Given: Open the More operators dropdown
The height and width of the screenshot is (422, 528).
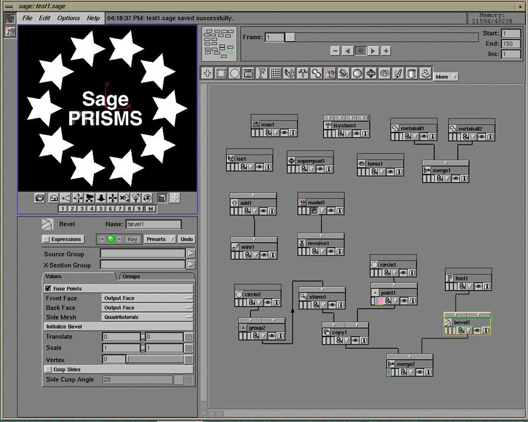Looking at the screenshot, I should coord(446,77).
